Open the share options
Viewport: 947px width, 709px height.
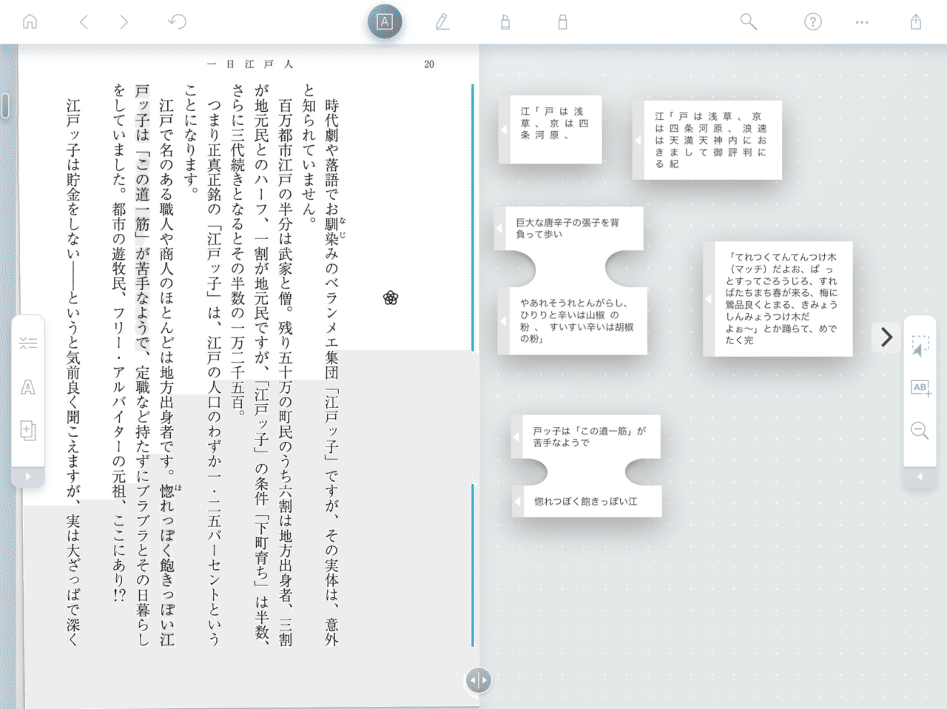(x=917, y=22)
